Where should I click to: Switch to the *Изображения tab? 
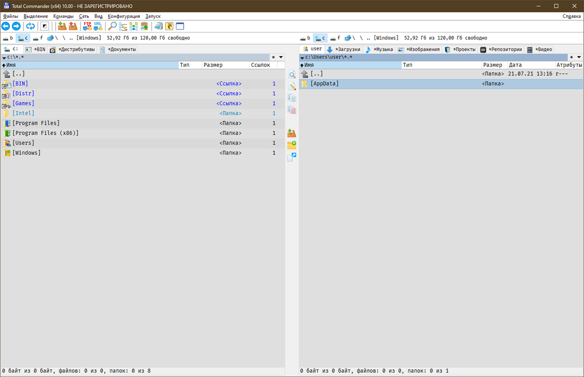419,49
